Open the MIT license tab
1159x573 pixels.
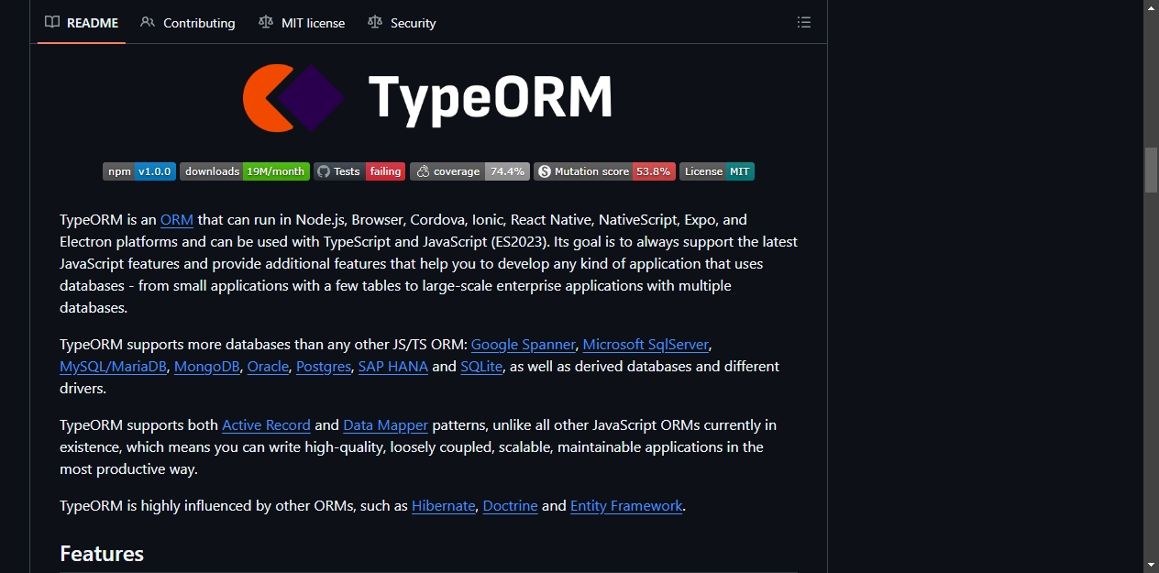[302, 23]
